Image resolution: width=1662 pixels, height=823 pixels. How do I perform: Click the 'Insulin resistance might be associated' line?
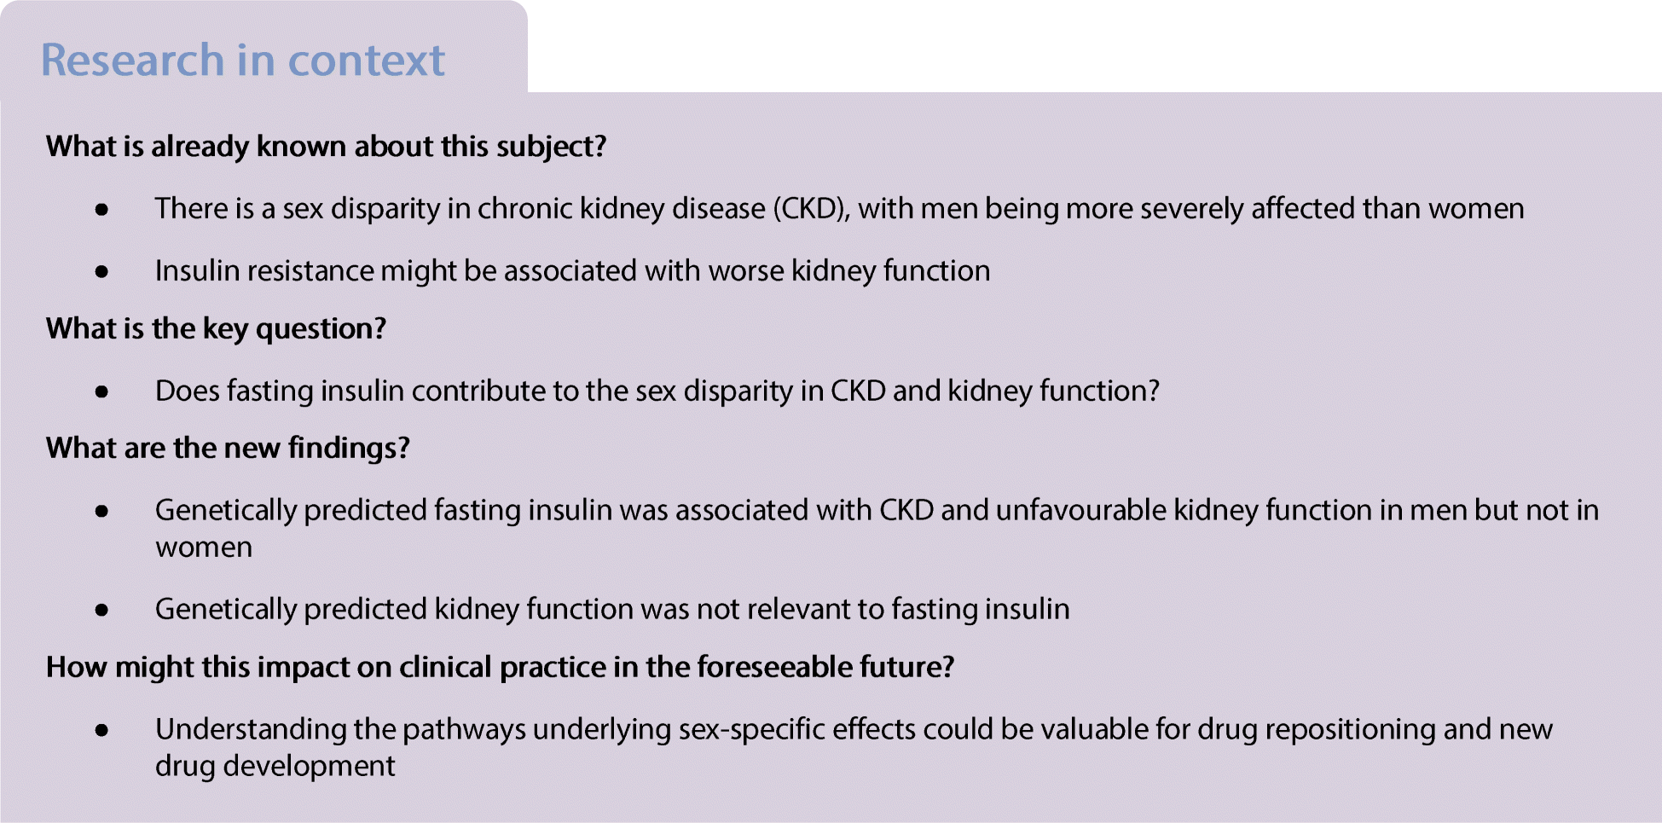[x=572, y=271]
